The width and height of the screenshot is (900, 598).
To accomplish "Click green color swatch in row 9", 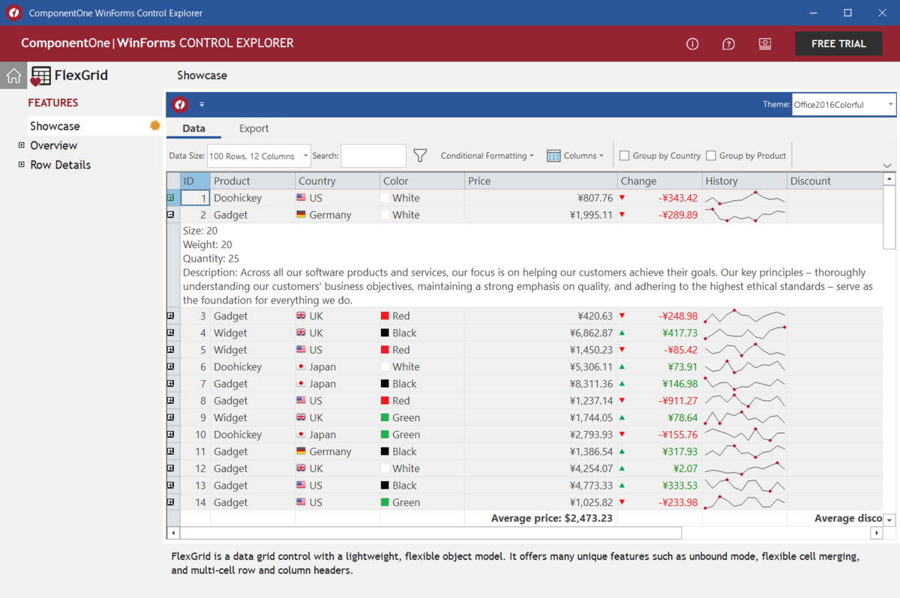I will 385,417.
